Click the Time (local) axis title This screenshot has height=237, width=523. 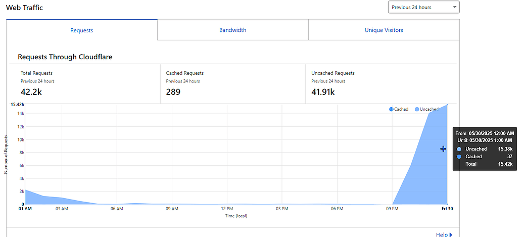click(x=236, y=216)
